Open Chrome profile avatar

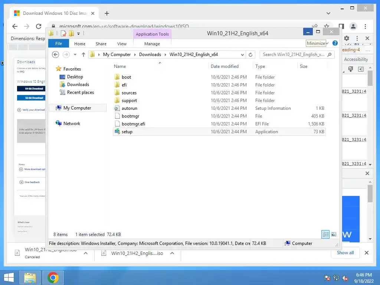[x=353, y=26]
